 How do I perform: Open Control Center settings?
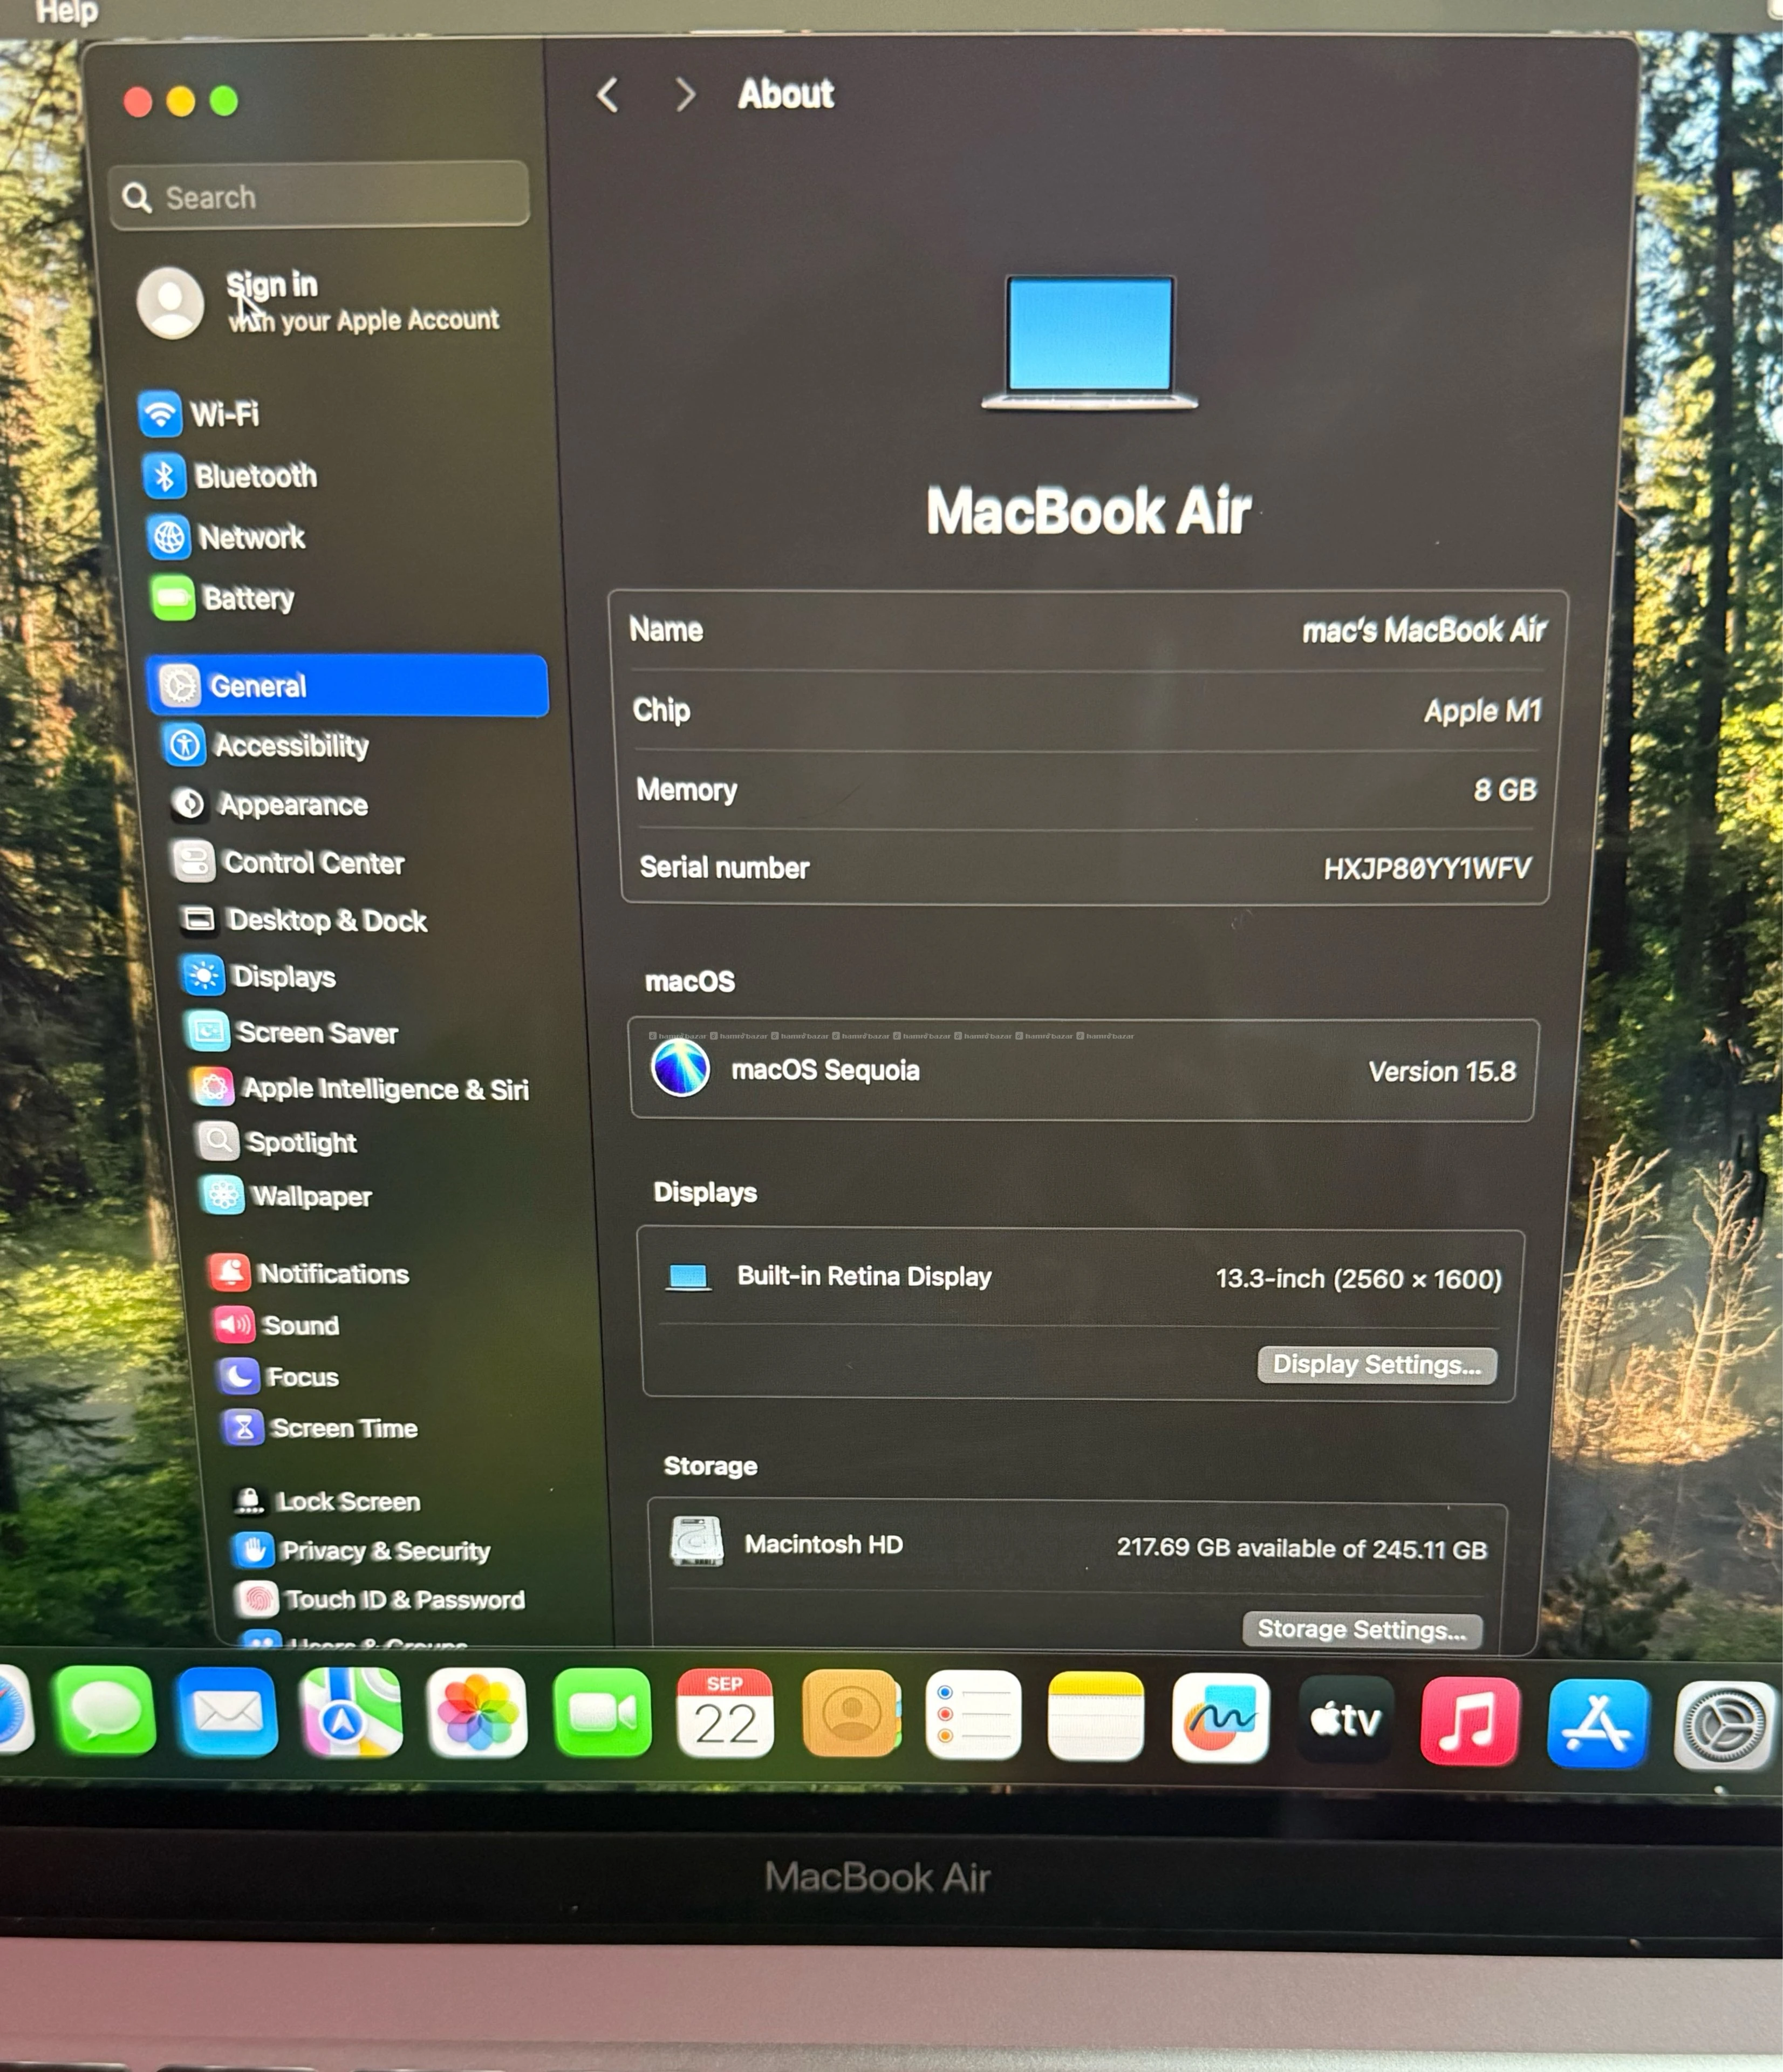coord(288,862)
